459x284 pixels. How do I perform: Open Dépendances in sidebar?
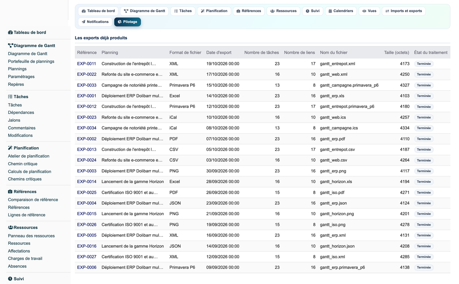(21, 112)
